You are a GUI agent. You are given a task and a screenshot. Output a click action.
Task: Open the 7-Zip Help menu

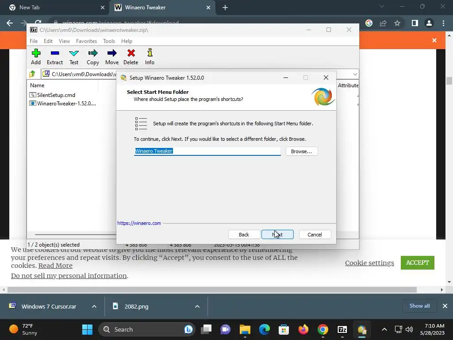tap(127, 41)
